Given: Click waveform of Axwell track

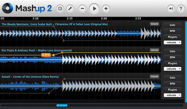Looking at the screenshot, I should click(x=81, y=86).
